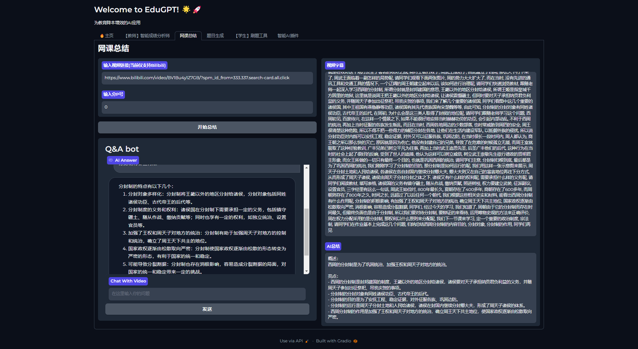The height and width of the screenshot is (349, 638).
Task: Click the sun emoji in the welcome header
Action: pyautogui.click(x=186, y=10)
